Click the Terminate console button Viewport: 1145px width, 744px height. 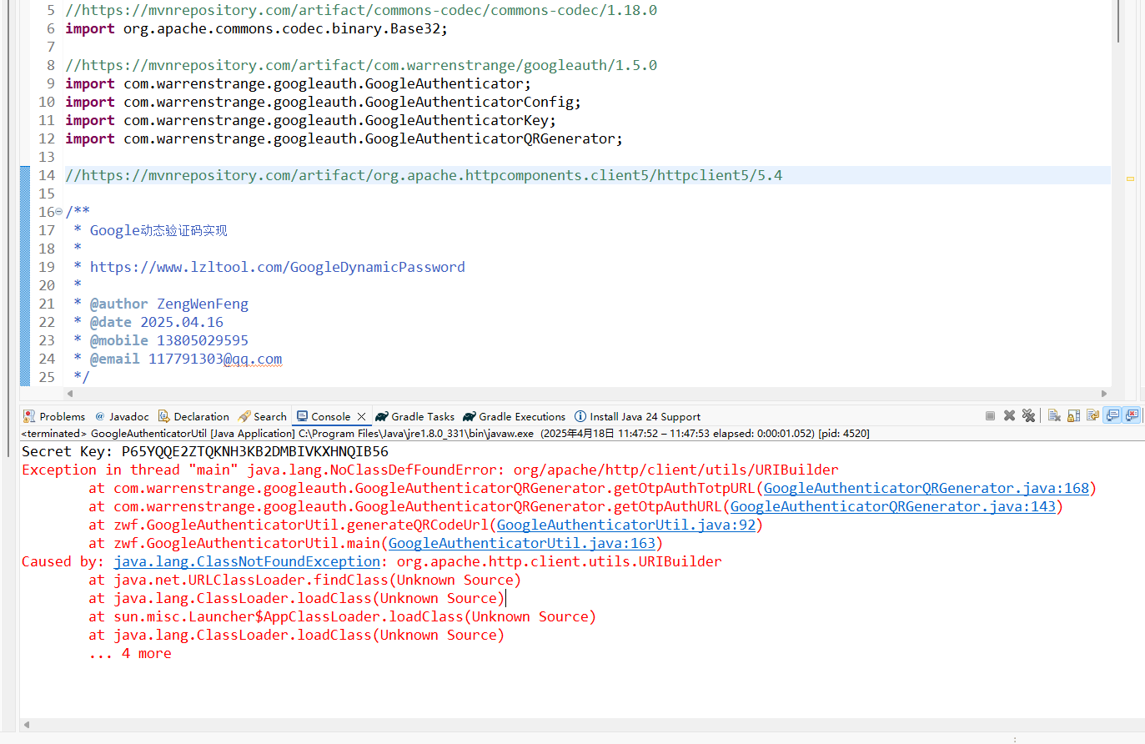coord(990,415)
